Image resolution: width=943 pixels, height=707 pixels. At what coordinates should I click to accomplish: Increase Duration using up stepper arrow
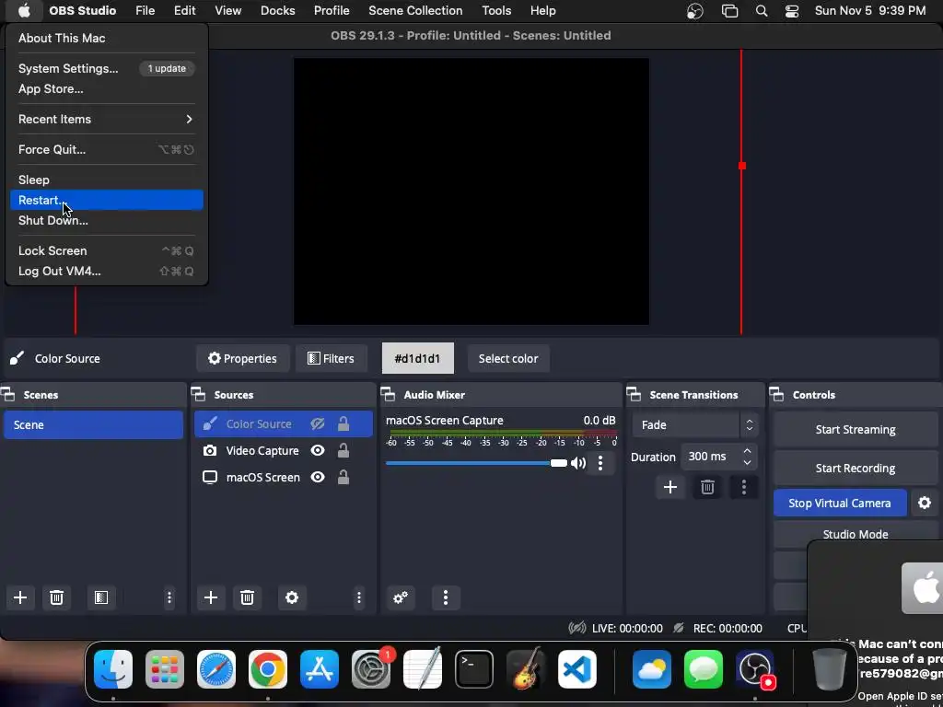pyautogui.click(x=747, y=451)
